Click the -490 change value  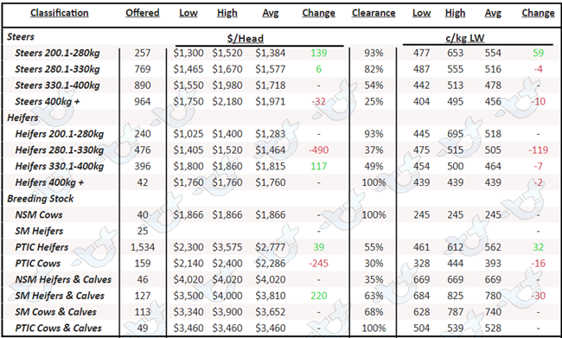[319, 150]
